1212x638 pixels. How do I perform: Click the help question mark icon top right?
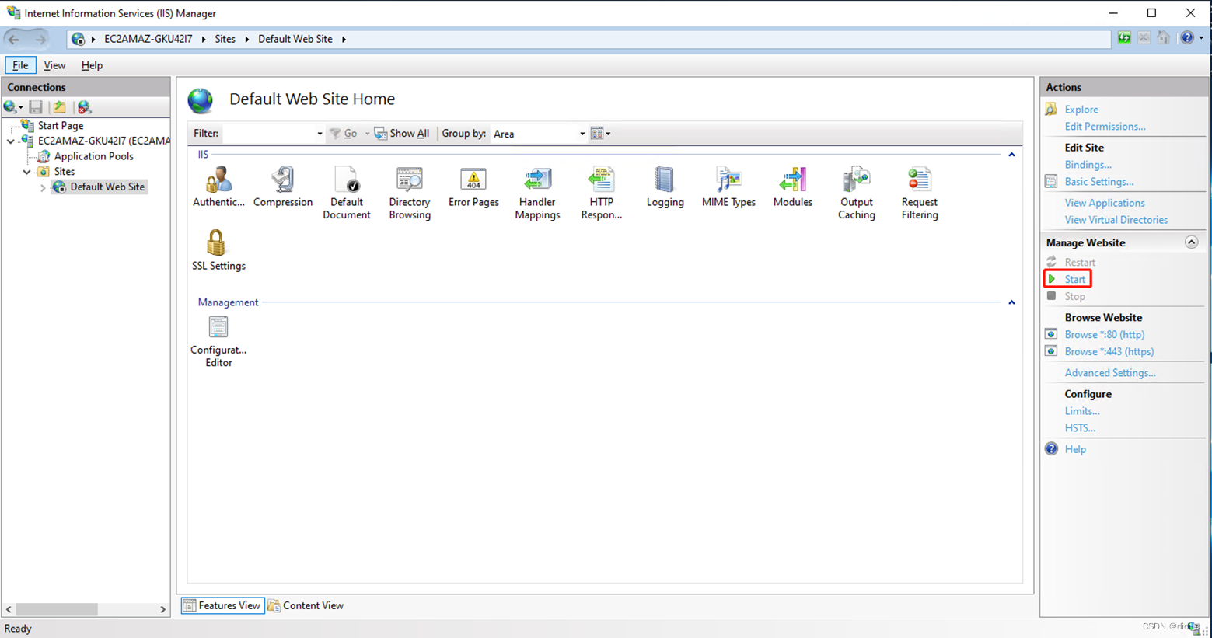click(x=1187, y=38)
